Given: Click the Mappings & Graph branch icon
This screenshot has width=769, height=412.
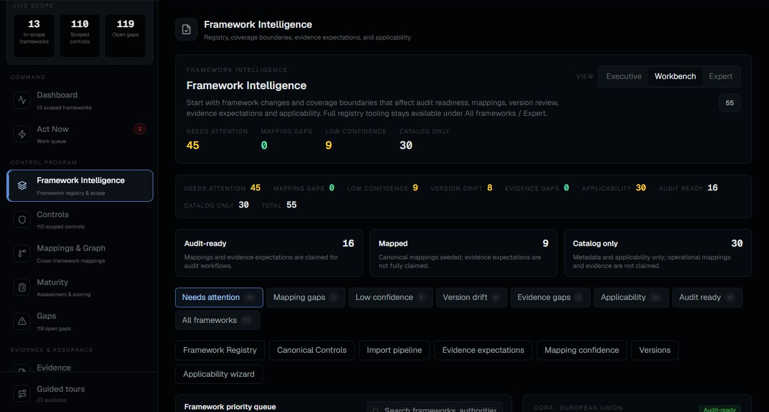Looking at the screenshot, I should [22, 253].
